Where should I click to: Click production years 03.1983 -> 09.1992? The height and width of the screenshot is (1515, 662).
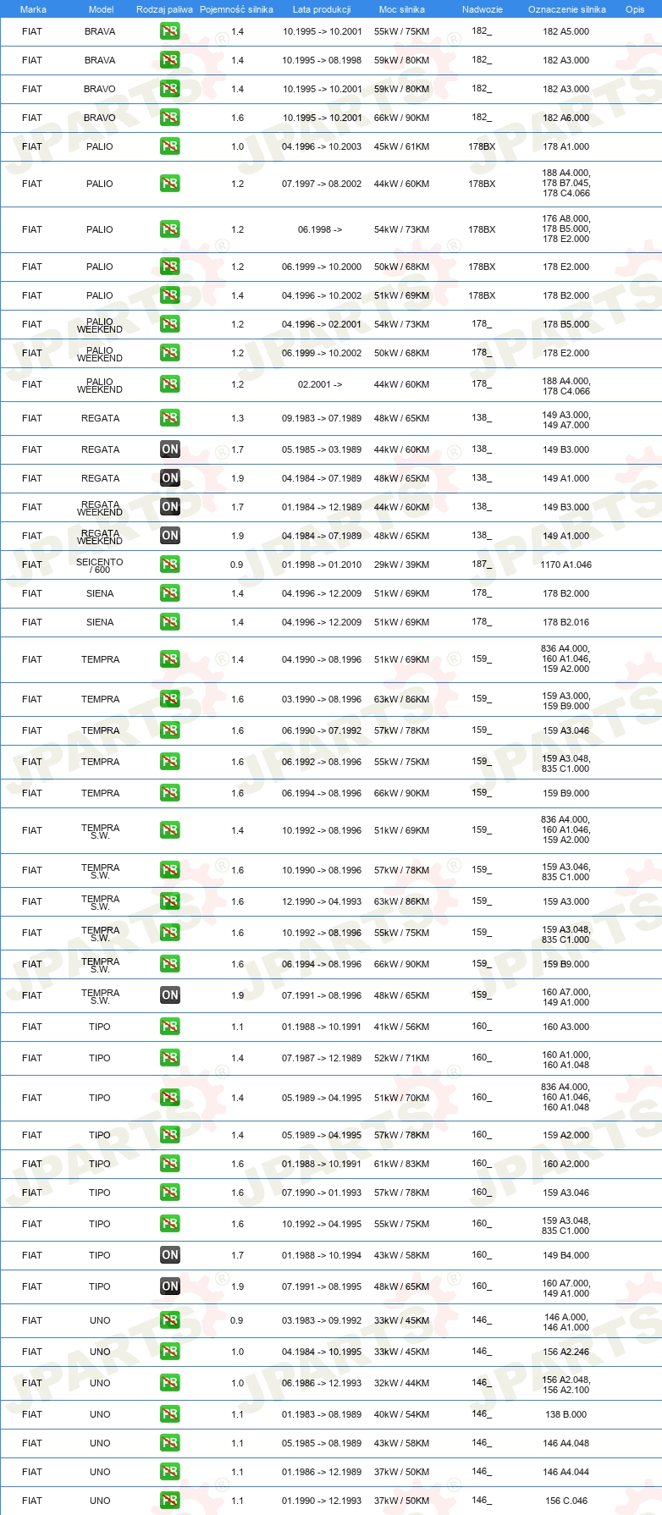pyautogui.click(x=322, y=1320)
